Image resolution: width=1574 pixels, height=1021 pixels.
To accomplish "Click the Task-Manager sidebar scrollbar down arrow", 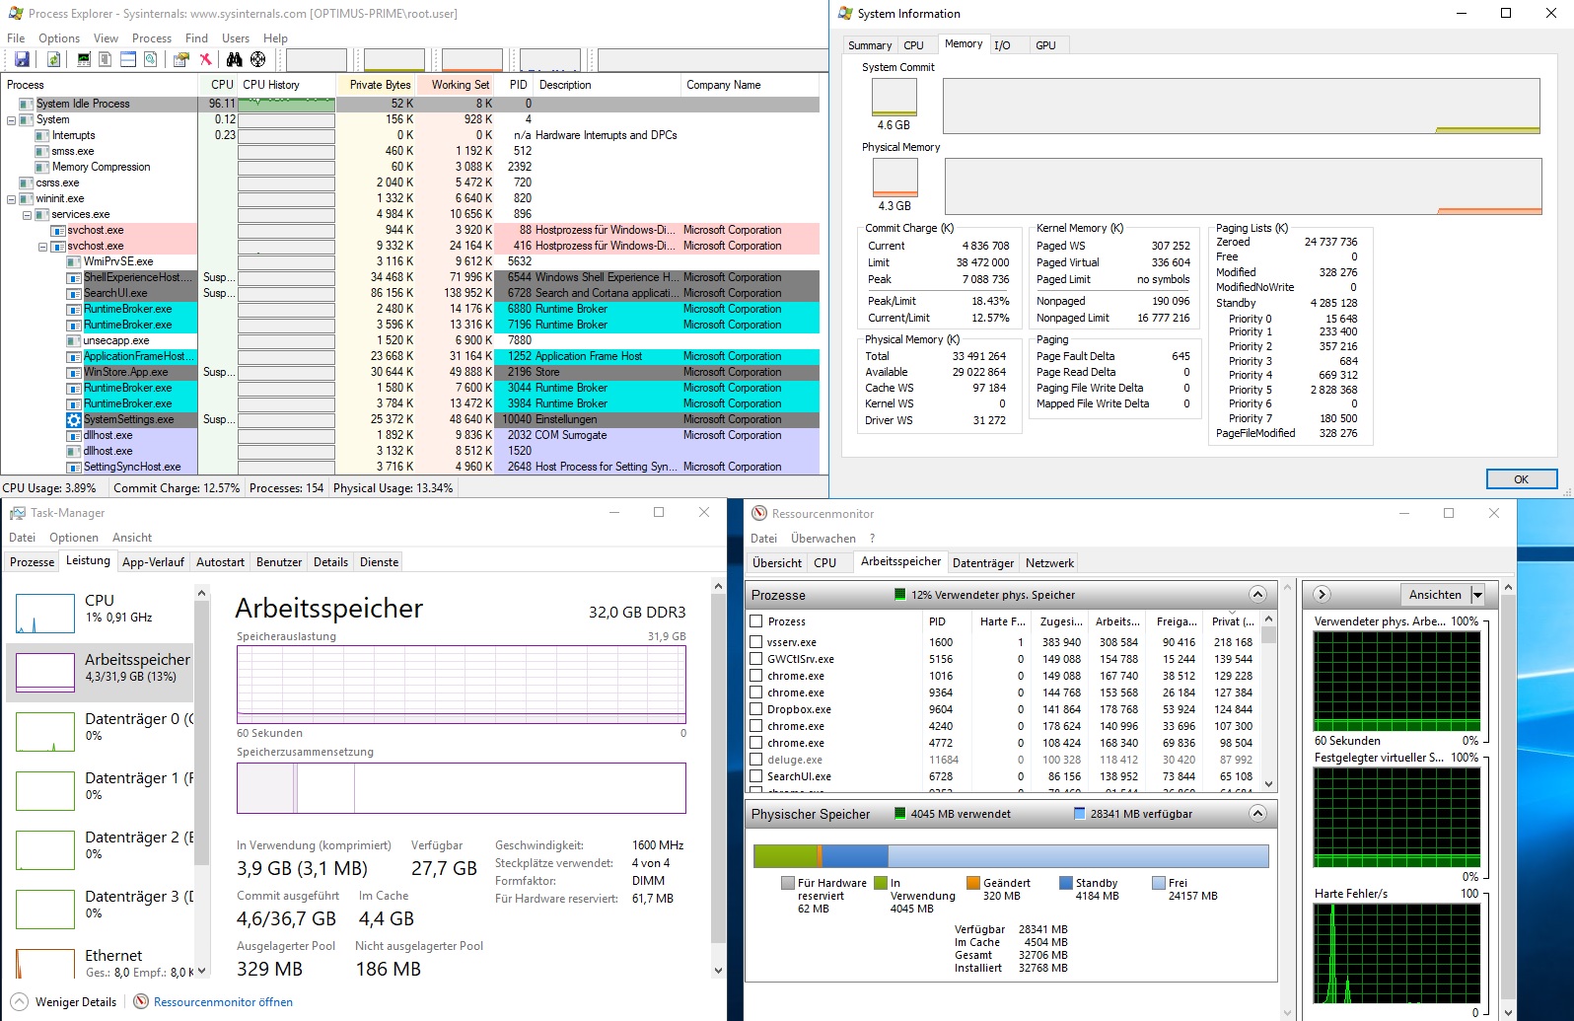I will point(202,971).
